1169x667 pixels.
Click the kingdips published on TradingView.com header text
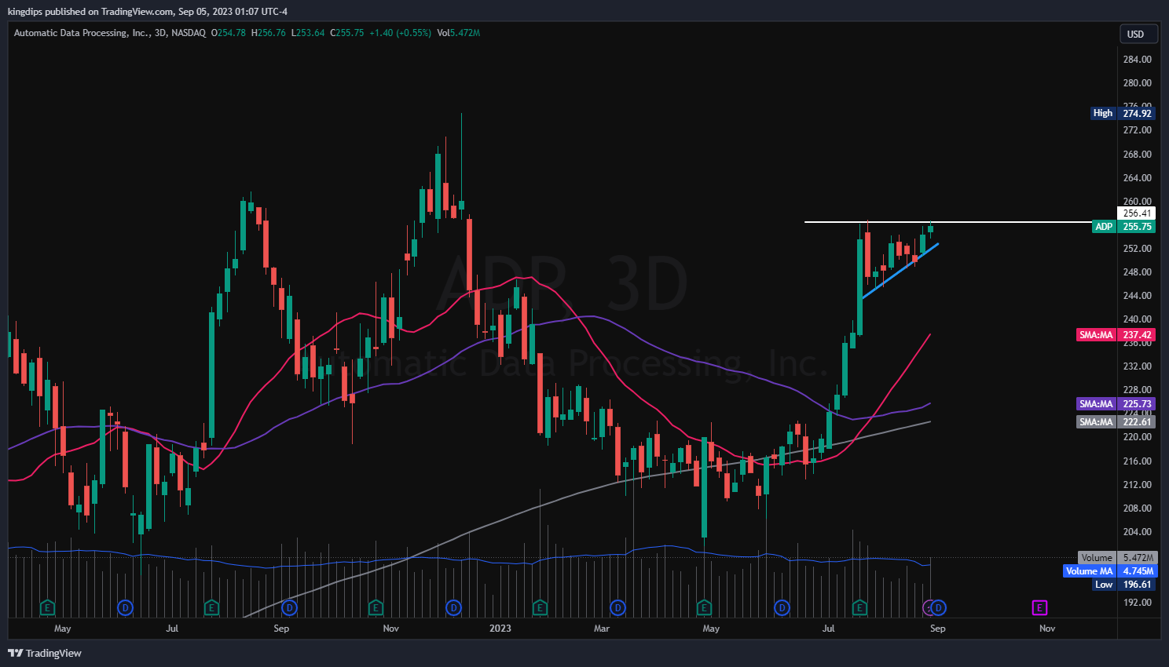tap(148, 12)
